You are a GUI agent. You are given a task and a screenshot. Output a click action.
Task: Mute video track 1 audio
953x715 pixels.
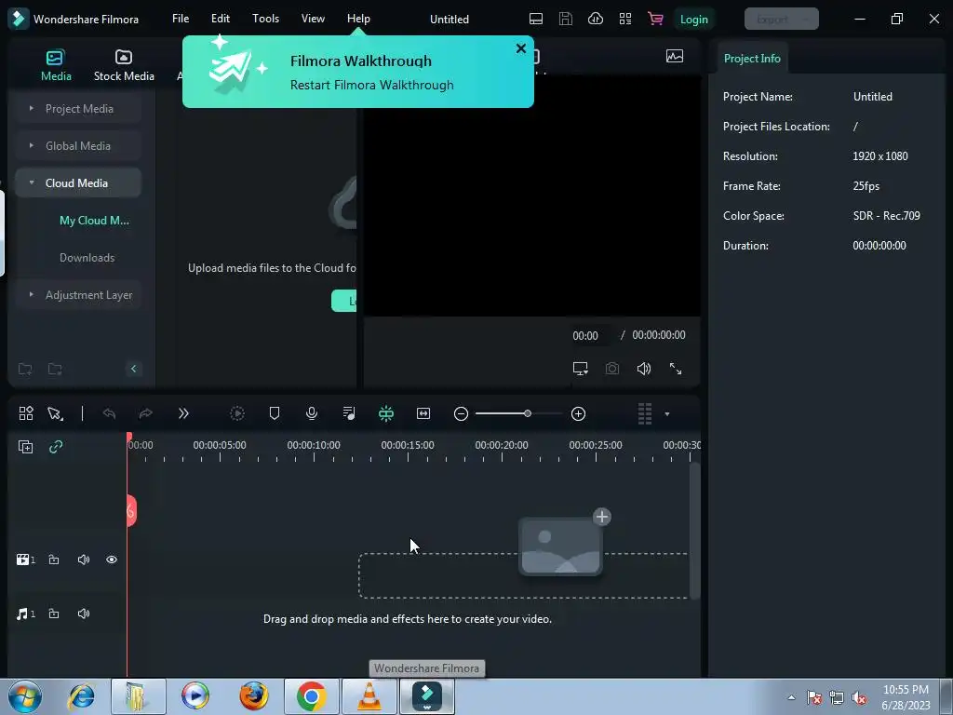(84, 560)
